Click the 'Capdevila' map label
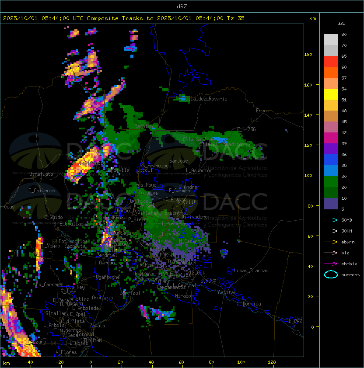This screenshot has height=368, width=364. tap(118, 170)
